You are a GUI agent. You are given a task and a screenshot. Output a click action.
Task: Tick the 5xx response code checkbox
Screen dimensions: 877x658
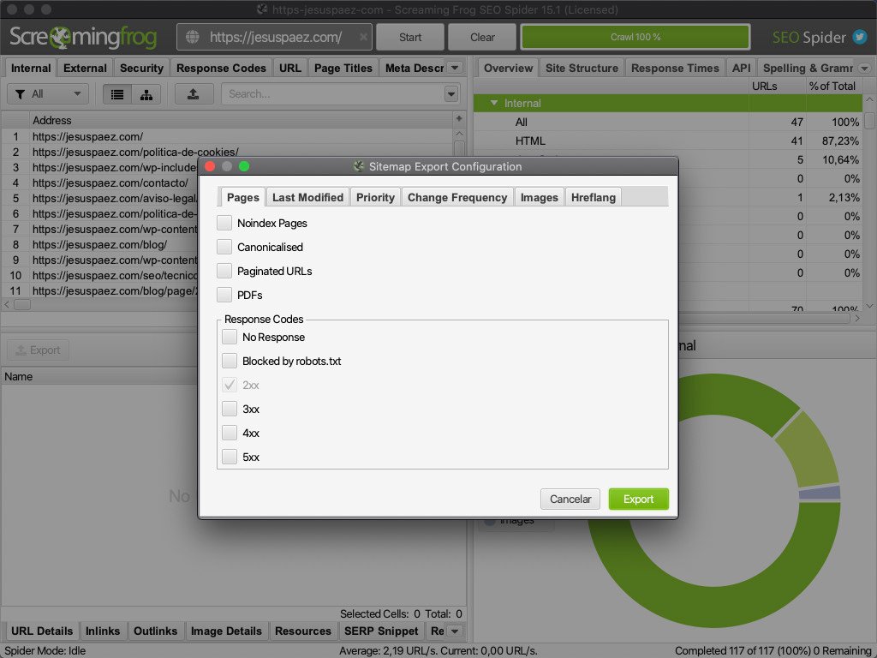pos(230,457)
